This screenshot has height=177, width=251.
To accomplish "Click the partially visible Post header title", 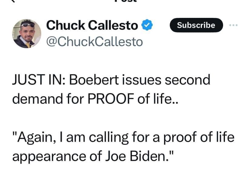I will [125, 1].
